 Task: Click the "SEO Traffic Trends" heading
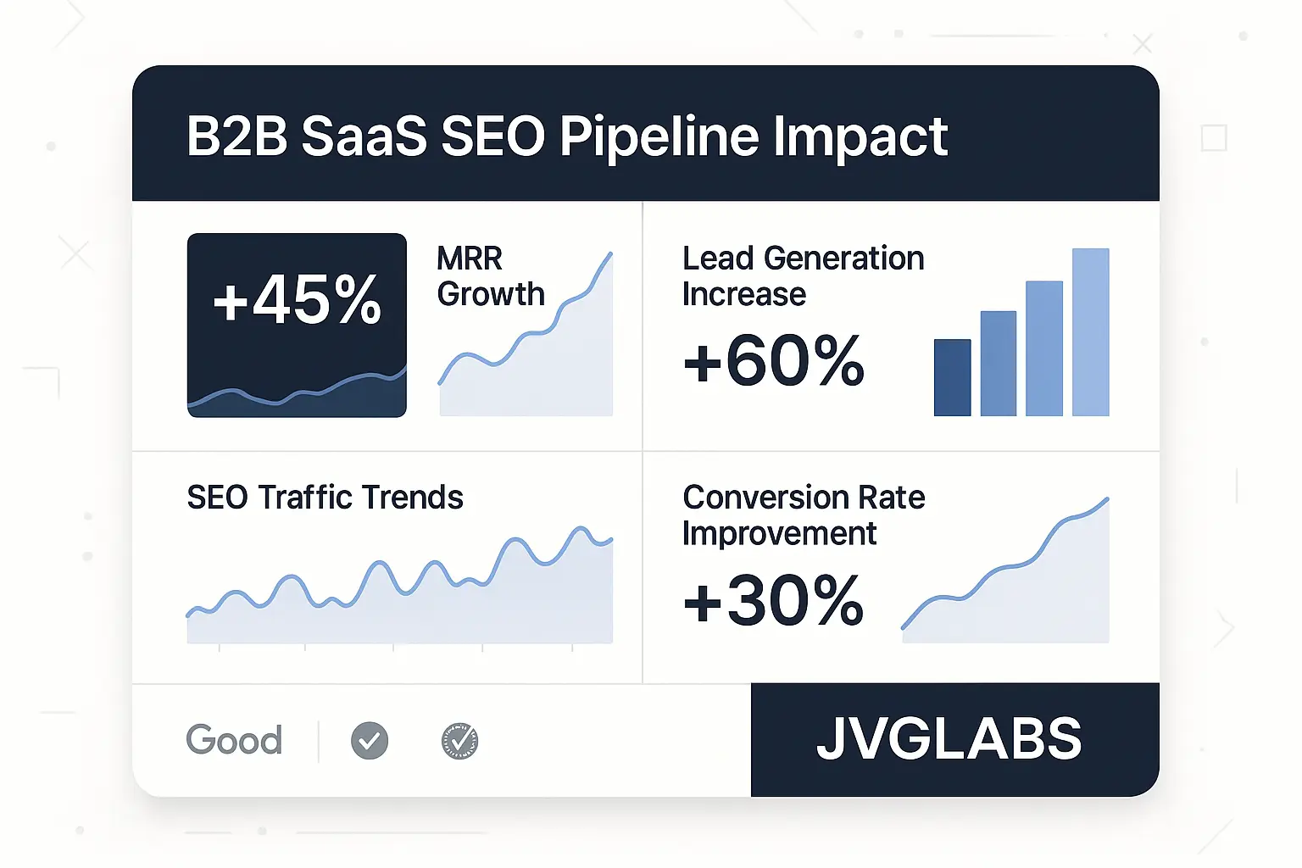(x=325, y=498)
